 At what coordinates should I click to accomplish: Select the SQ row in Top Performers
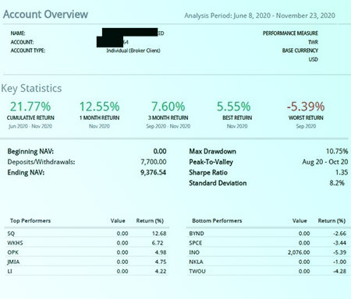tap(87, 234)
